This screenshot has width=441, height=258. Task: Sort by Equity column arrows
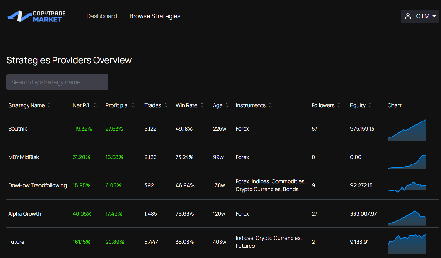[x=370, y=105]
